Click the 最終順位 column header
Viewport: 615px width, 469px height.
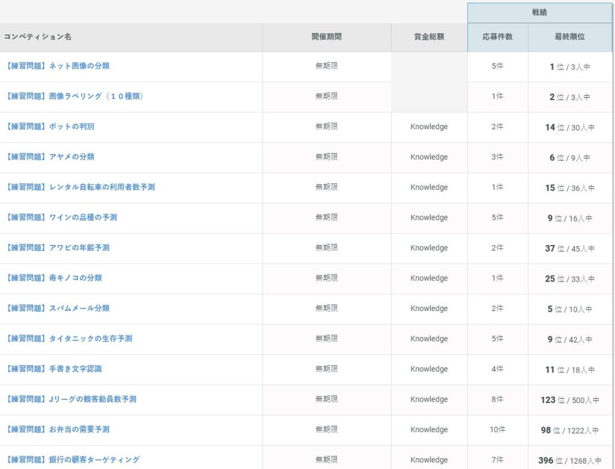569,37
